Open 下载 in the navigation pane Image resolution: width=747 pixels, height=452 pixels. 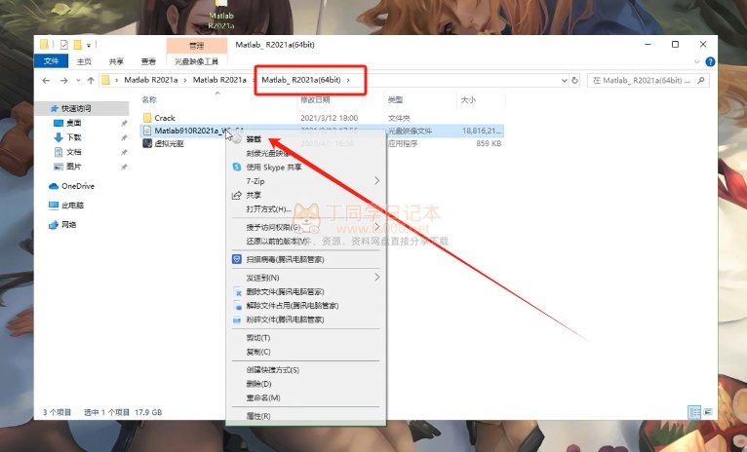click(74, 137)
